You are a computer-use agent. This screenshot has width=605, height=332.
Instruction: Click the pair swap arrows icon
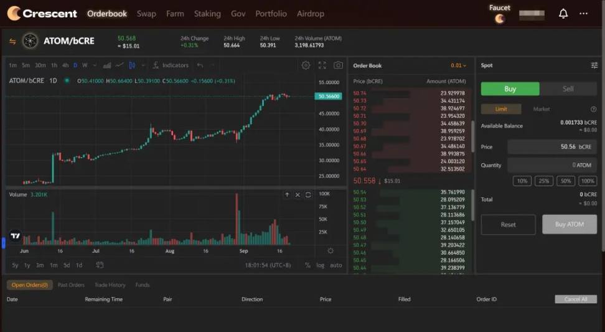pos(12,42)
